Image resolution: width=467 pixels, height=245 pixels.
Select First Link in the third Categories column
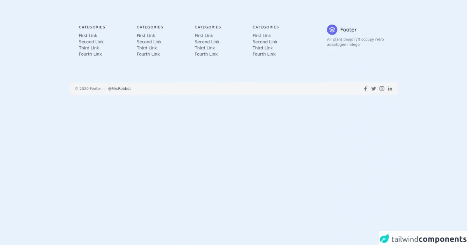(x=204, y=36)
